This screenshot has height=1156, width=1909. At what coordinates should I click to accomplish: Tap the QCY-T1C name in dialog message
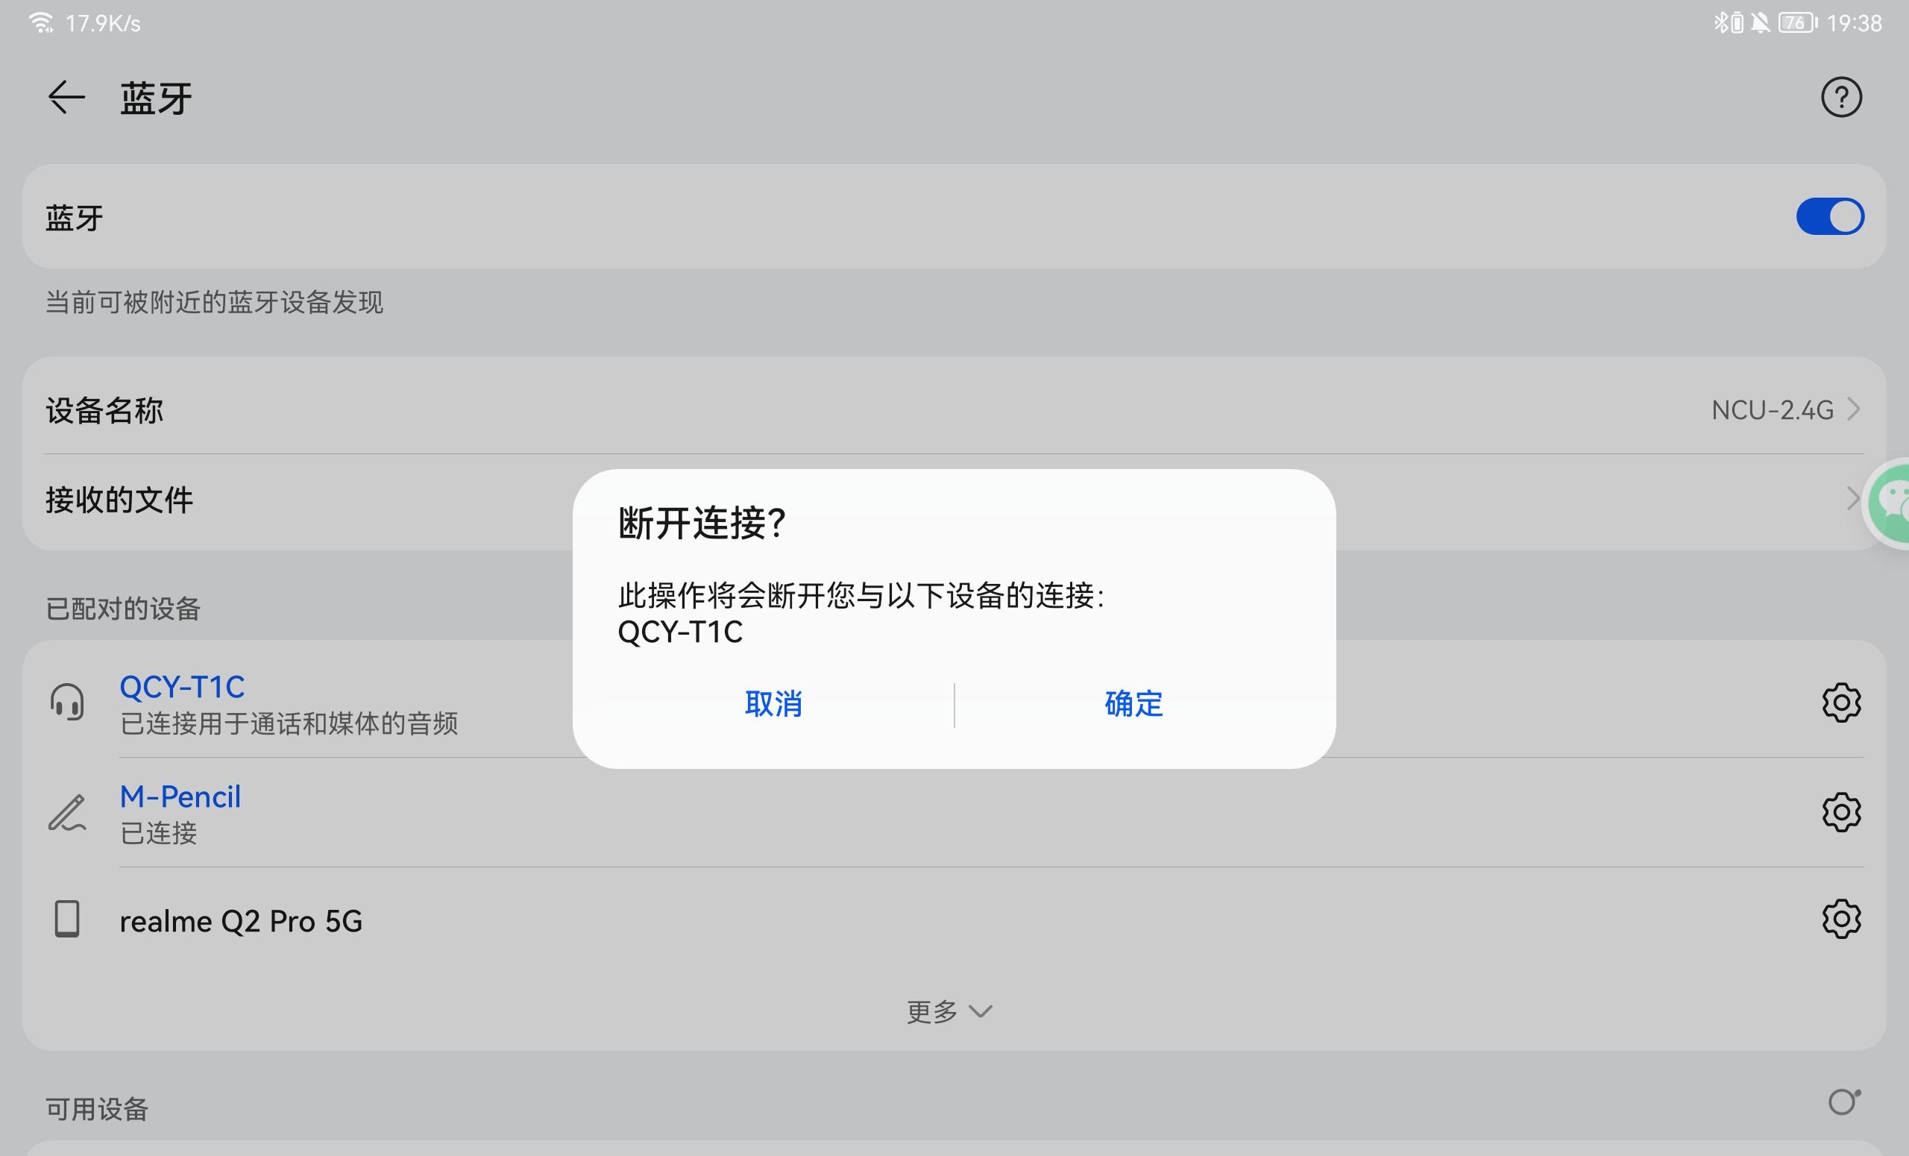point(680,632)
